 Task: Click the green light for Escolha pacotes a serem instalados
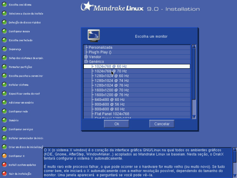pyautogui.click(x=4, y=76)
